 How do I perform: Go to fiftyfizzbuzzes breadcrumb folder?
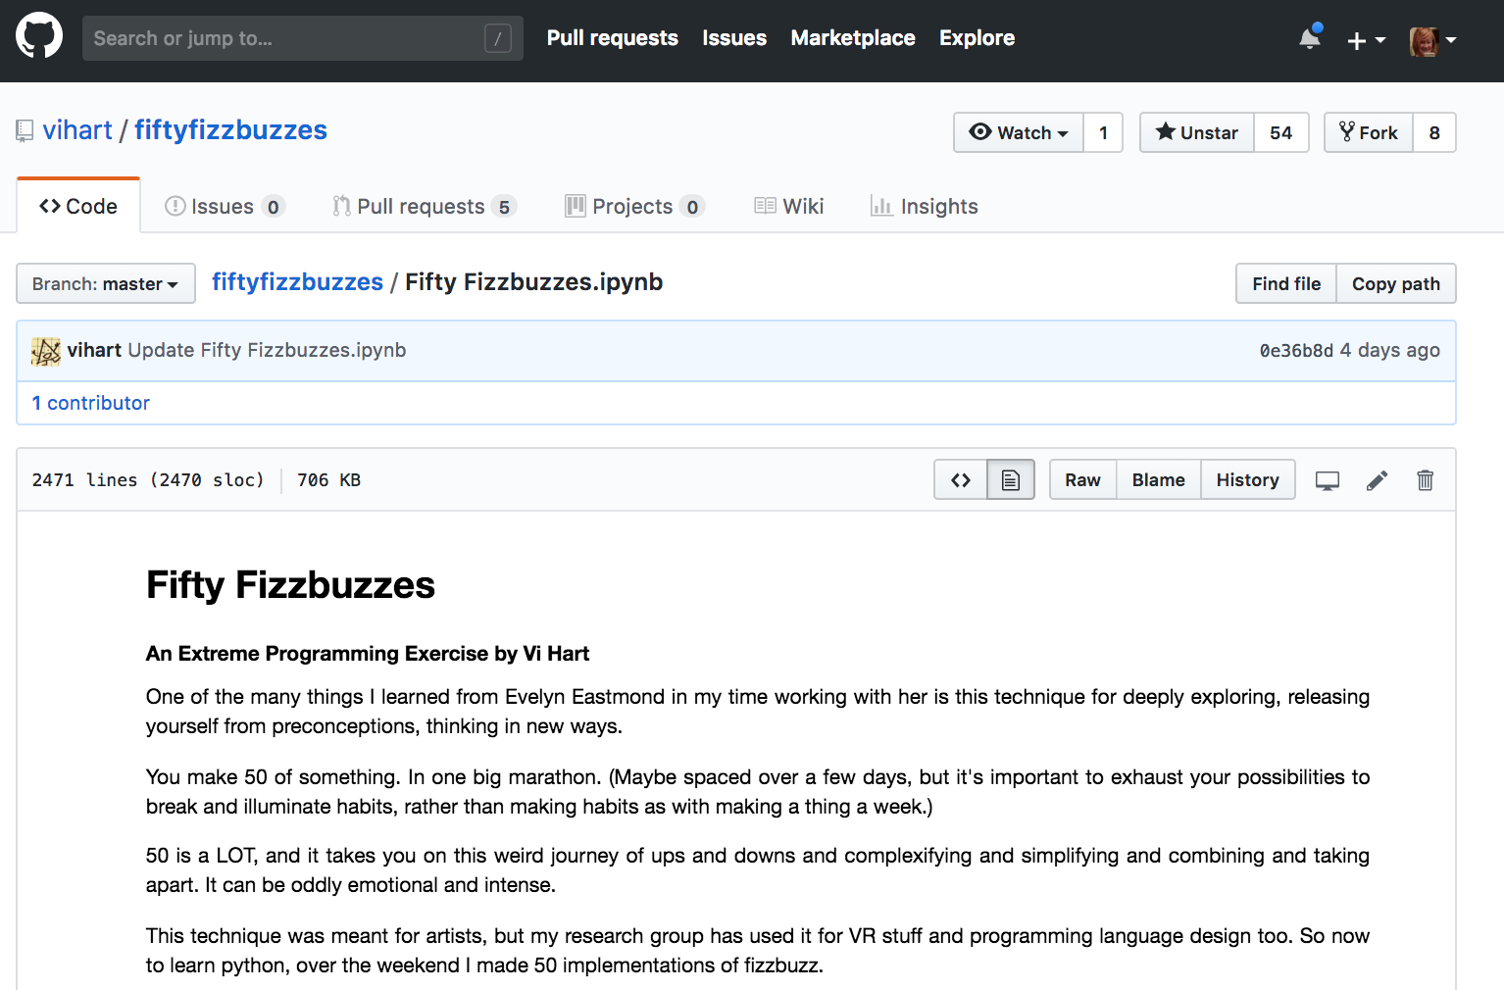297,282
